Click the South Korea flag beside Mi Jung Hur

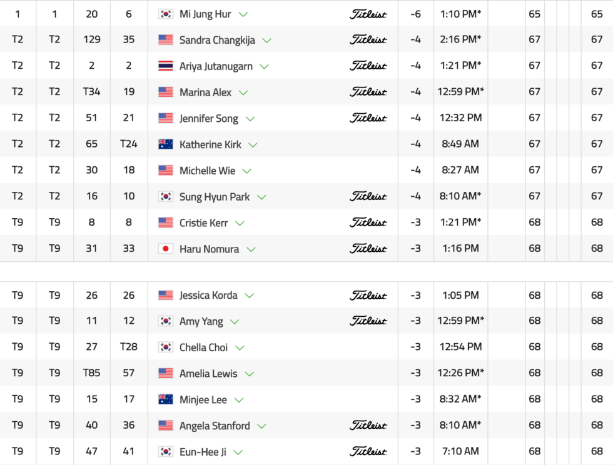(x=166, y=14)
